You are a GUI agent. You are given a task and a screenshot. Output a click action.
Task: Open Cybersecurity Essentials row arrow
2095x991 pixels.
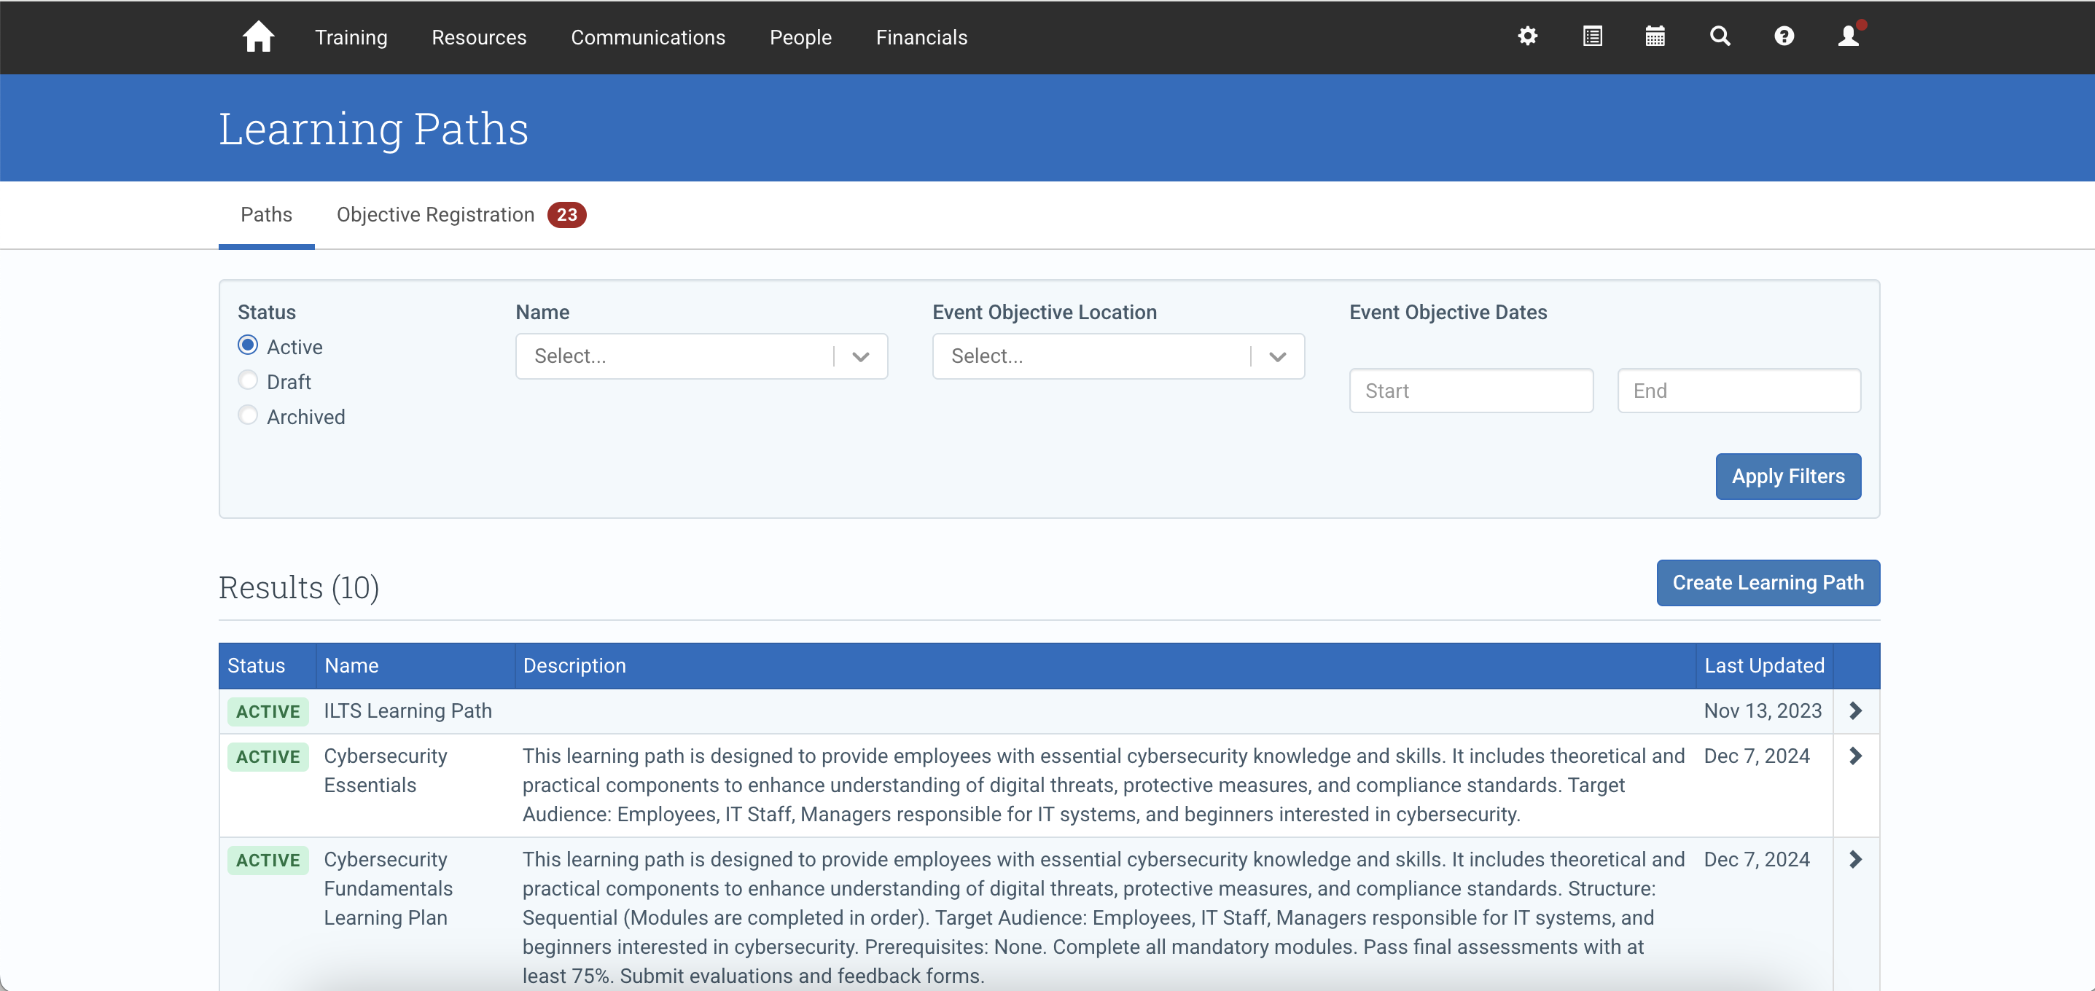[x=1855, y=756]
